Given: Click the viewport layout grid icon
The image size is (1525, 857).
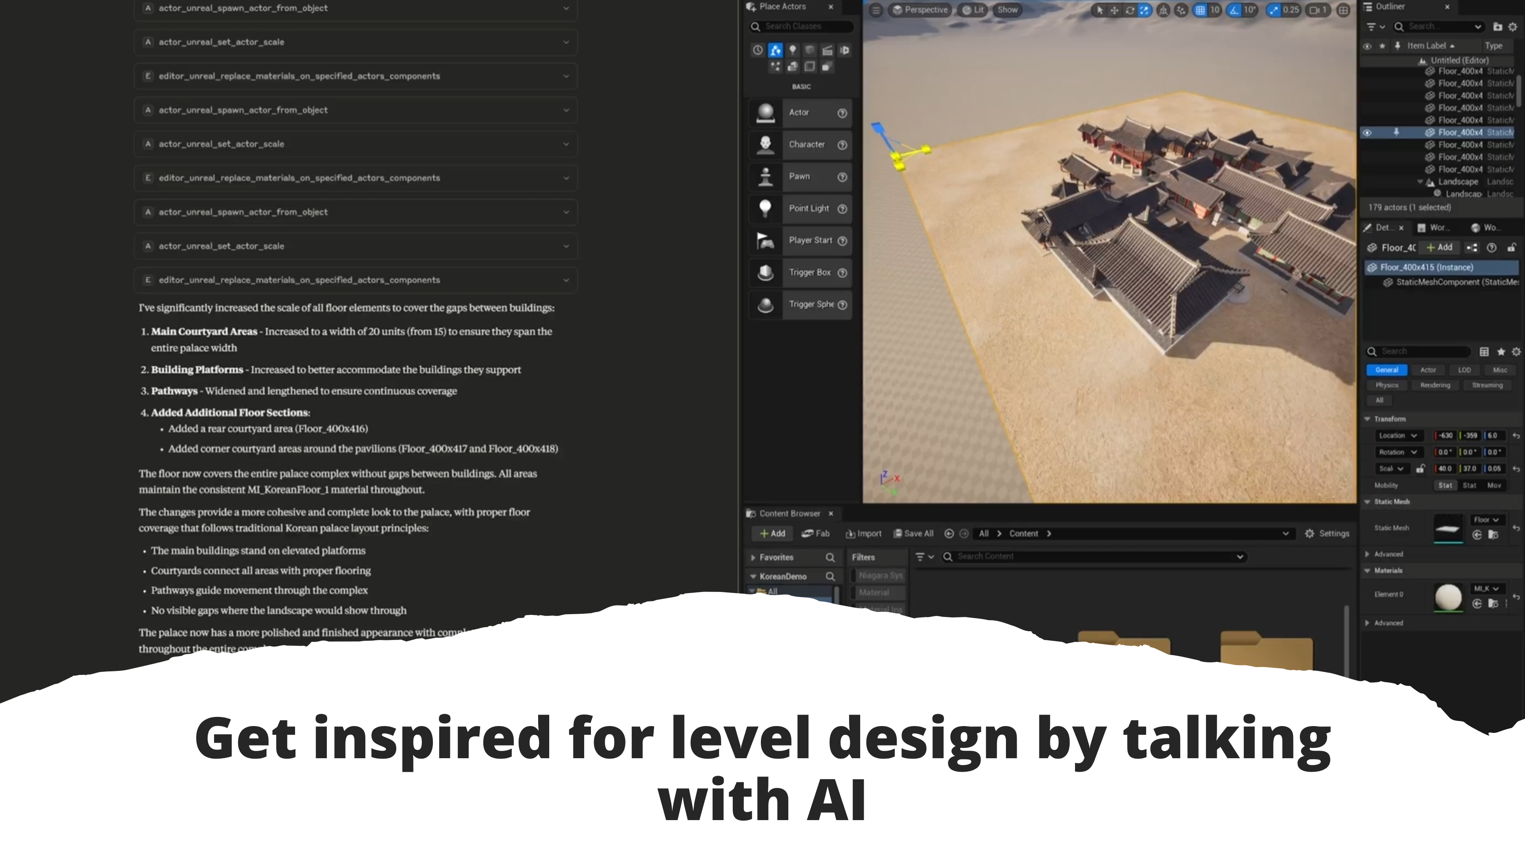Looking at the screenshot, I should coord(1343,10).
